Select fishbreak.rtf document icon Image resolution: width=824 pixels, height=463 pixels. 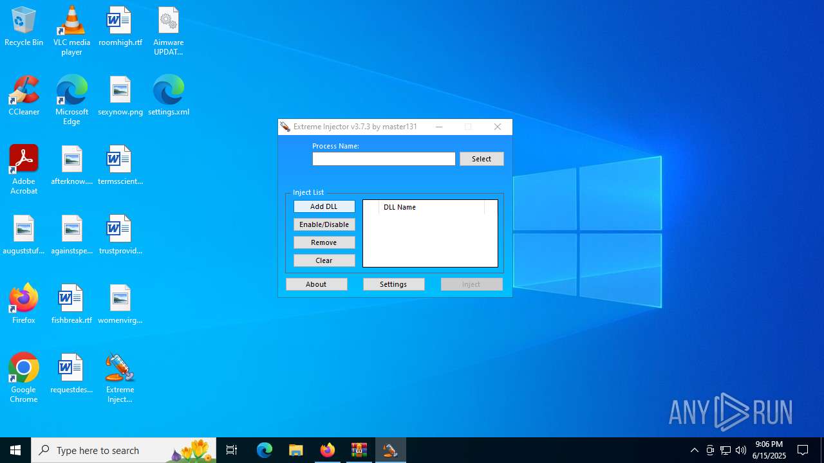[x=71, y=305]
